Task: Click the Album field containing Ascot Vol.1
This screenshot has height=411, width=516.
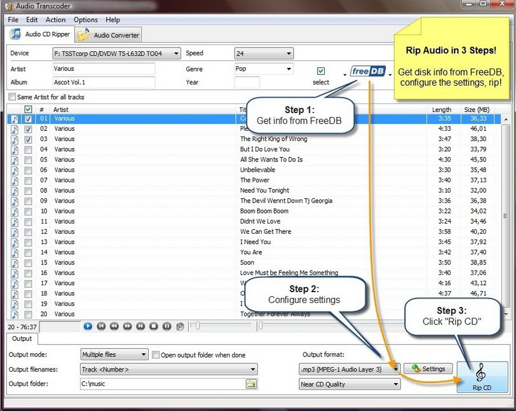Action: pyautogui.click(x=104, y=83)
